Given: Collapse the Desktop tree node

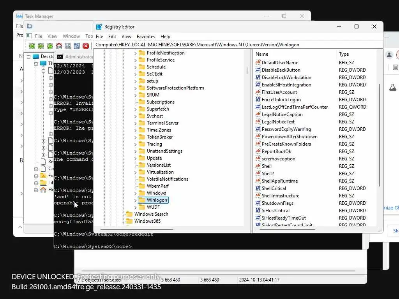Looking at the screenshot, I should tap(29, 56).
